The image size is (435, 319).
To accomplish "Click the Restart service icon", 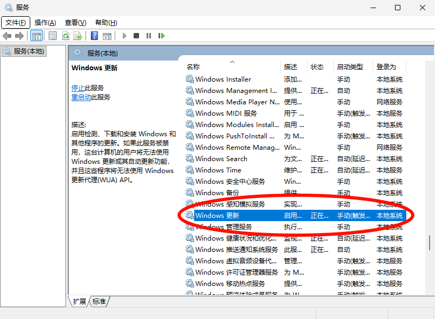I will (161, 36).
